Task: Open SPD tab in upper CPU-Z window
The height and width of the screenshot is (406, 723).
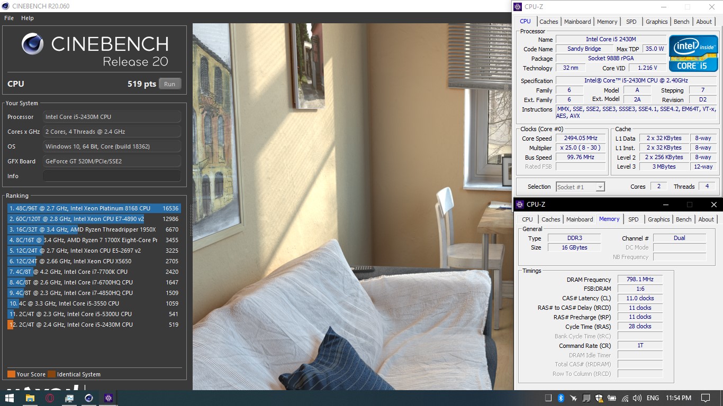Action: click(x=631, y=22)
